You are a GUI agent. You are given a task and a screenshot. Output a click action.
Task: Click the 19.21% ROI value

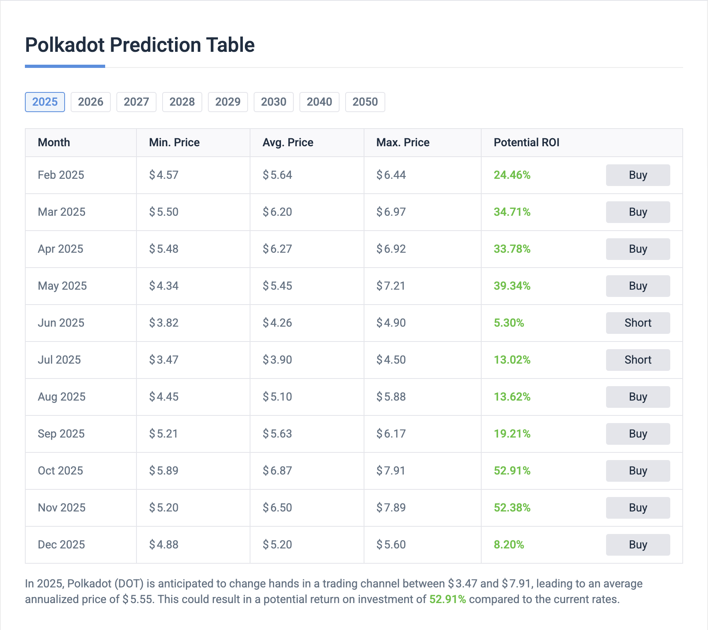(512, 434)
